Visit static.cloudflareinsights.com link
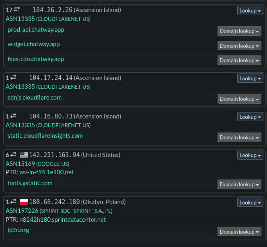The image size is (267, 247). click(45, 136)
